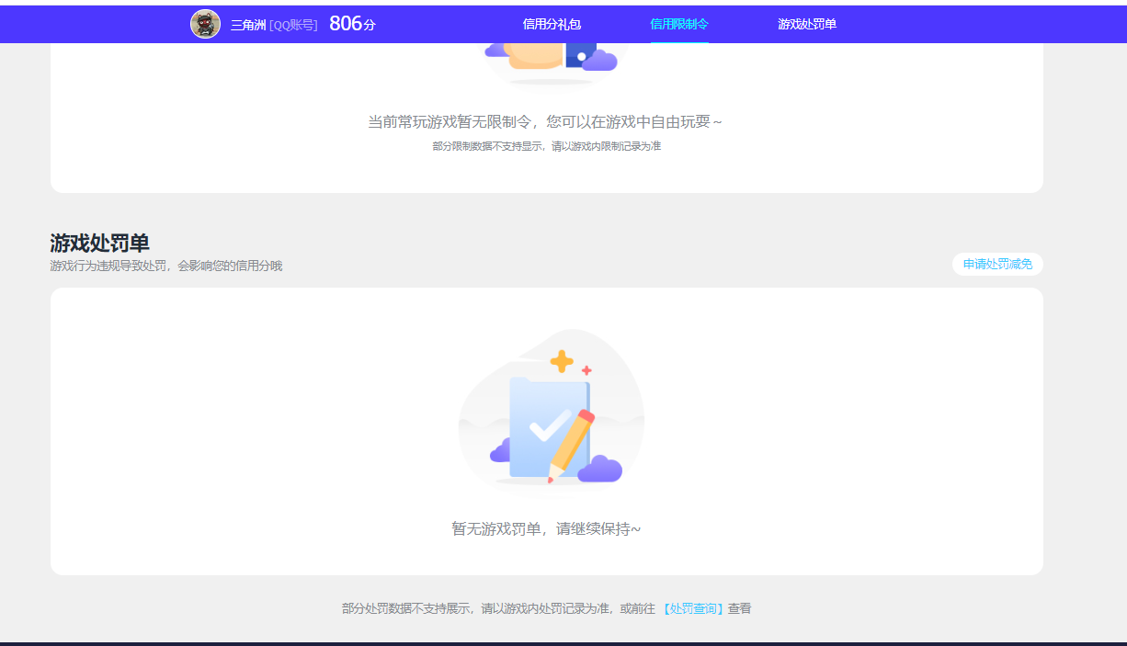Click the 申请处罚减免 button
Screen dimensions: 1127x646
click(x=996, y=264)
